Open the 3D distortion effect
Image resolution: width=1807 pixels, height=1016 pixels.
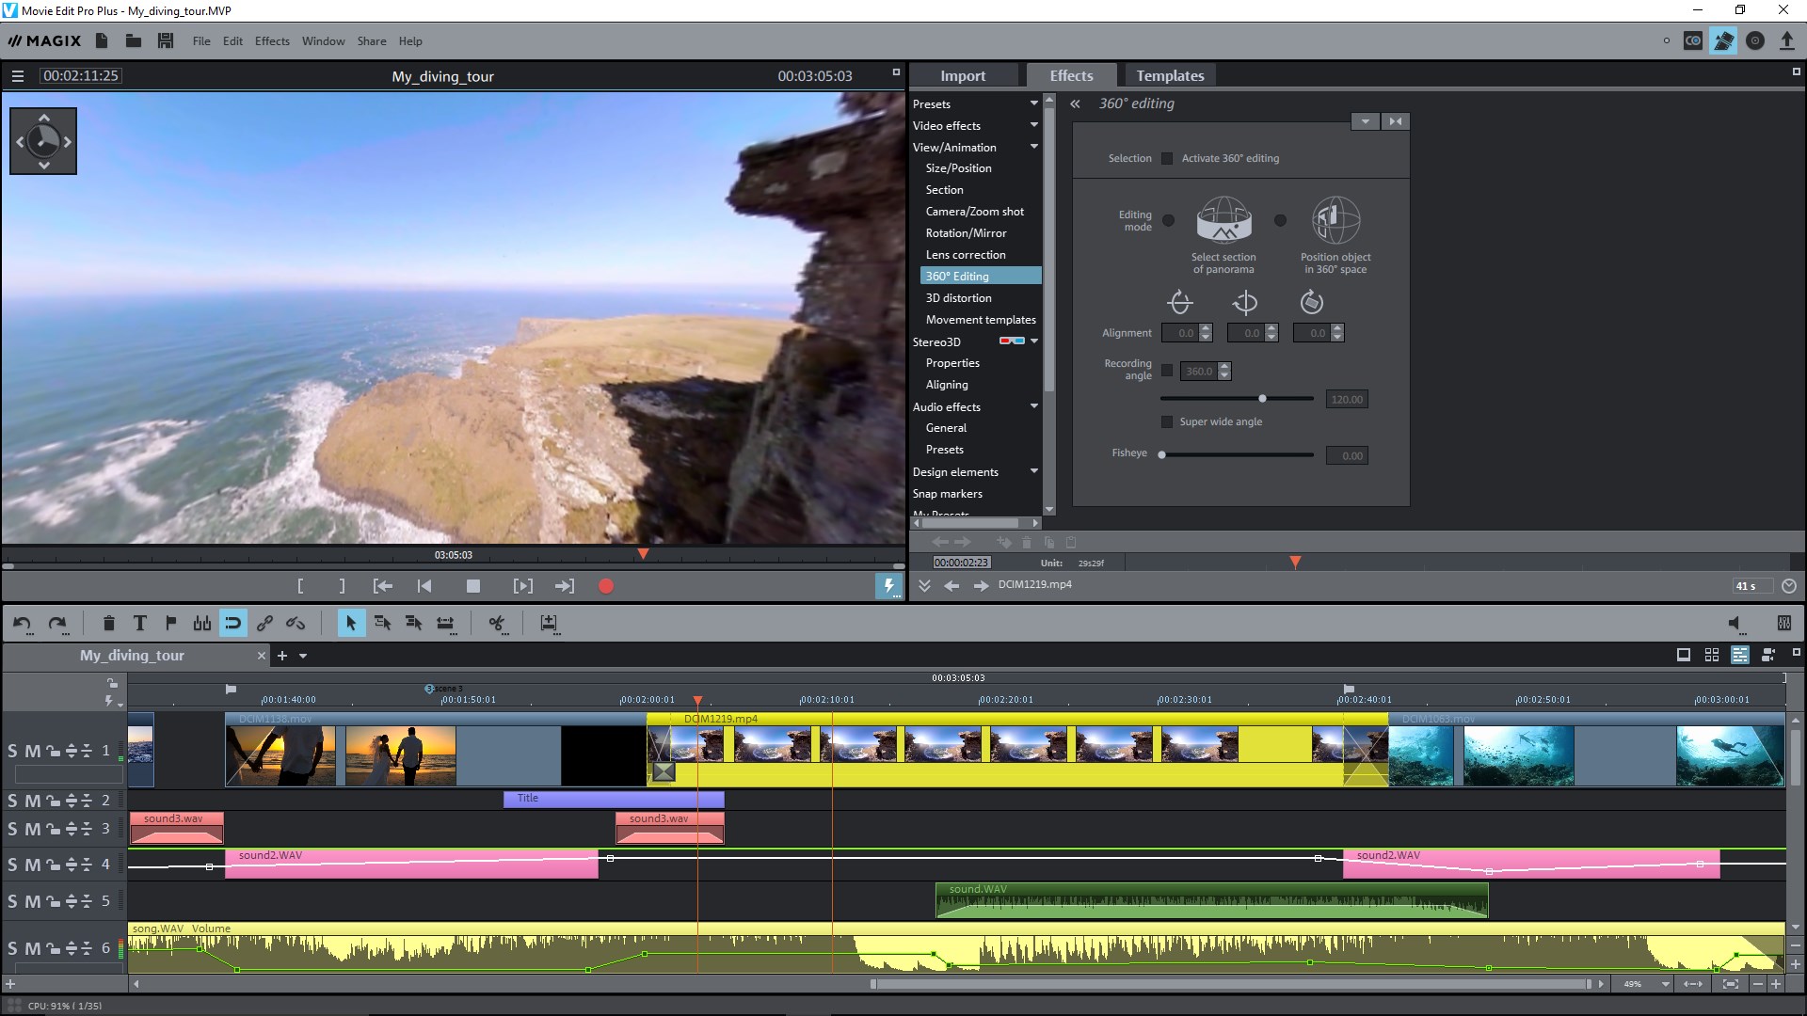[x=958, y=298]
